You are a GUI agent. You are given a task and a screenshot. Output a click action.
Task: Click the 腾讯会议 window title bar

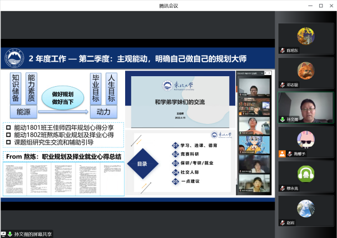[168, 6]
